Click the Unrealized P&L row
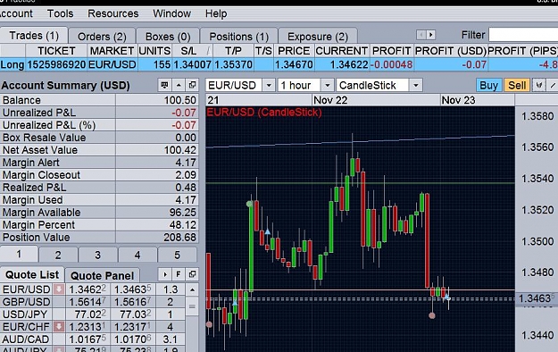The image size is (558, 352). click(99, 113)
